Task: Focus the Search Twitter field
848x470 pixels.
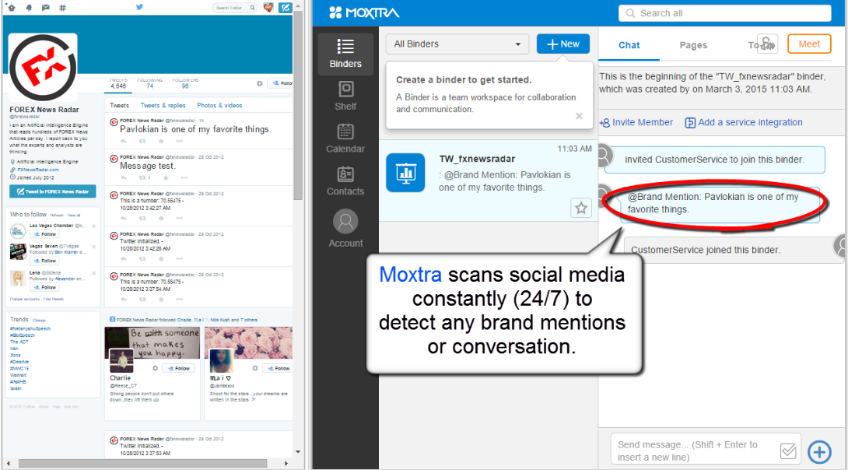Action: [x=234, y=8]
